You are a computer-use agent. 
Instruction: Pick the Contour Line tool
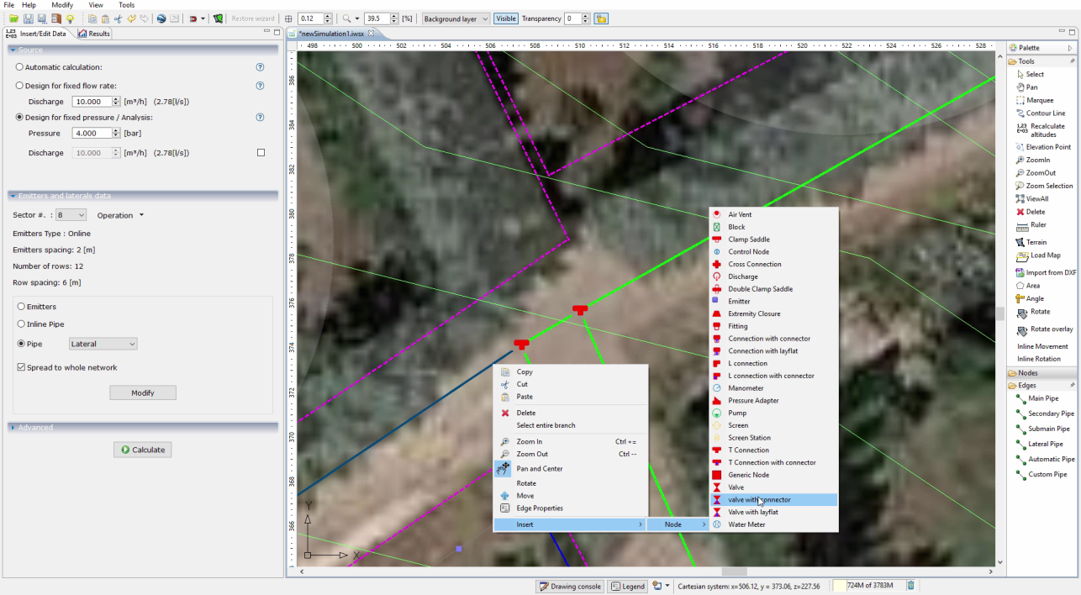[1045, 113]
